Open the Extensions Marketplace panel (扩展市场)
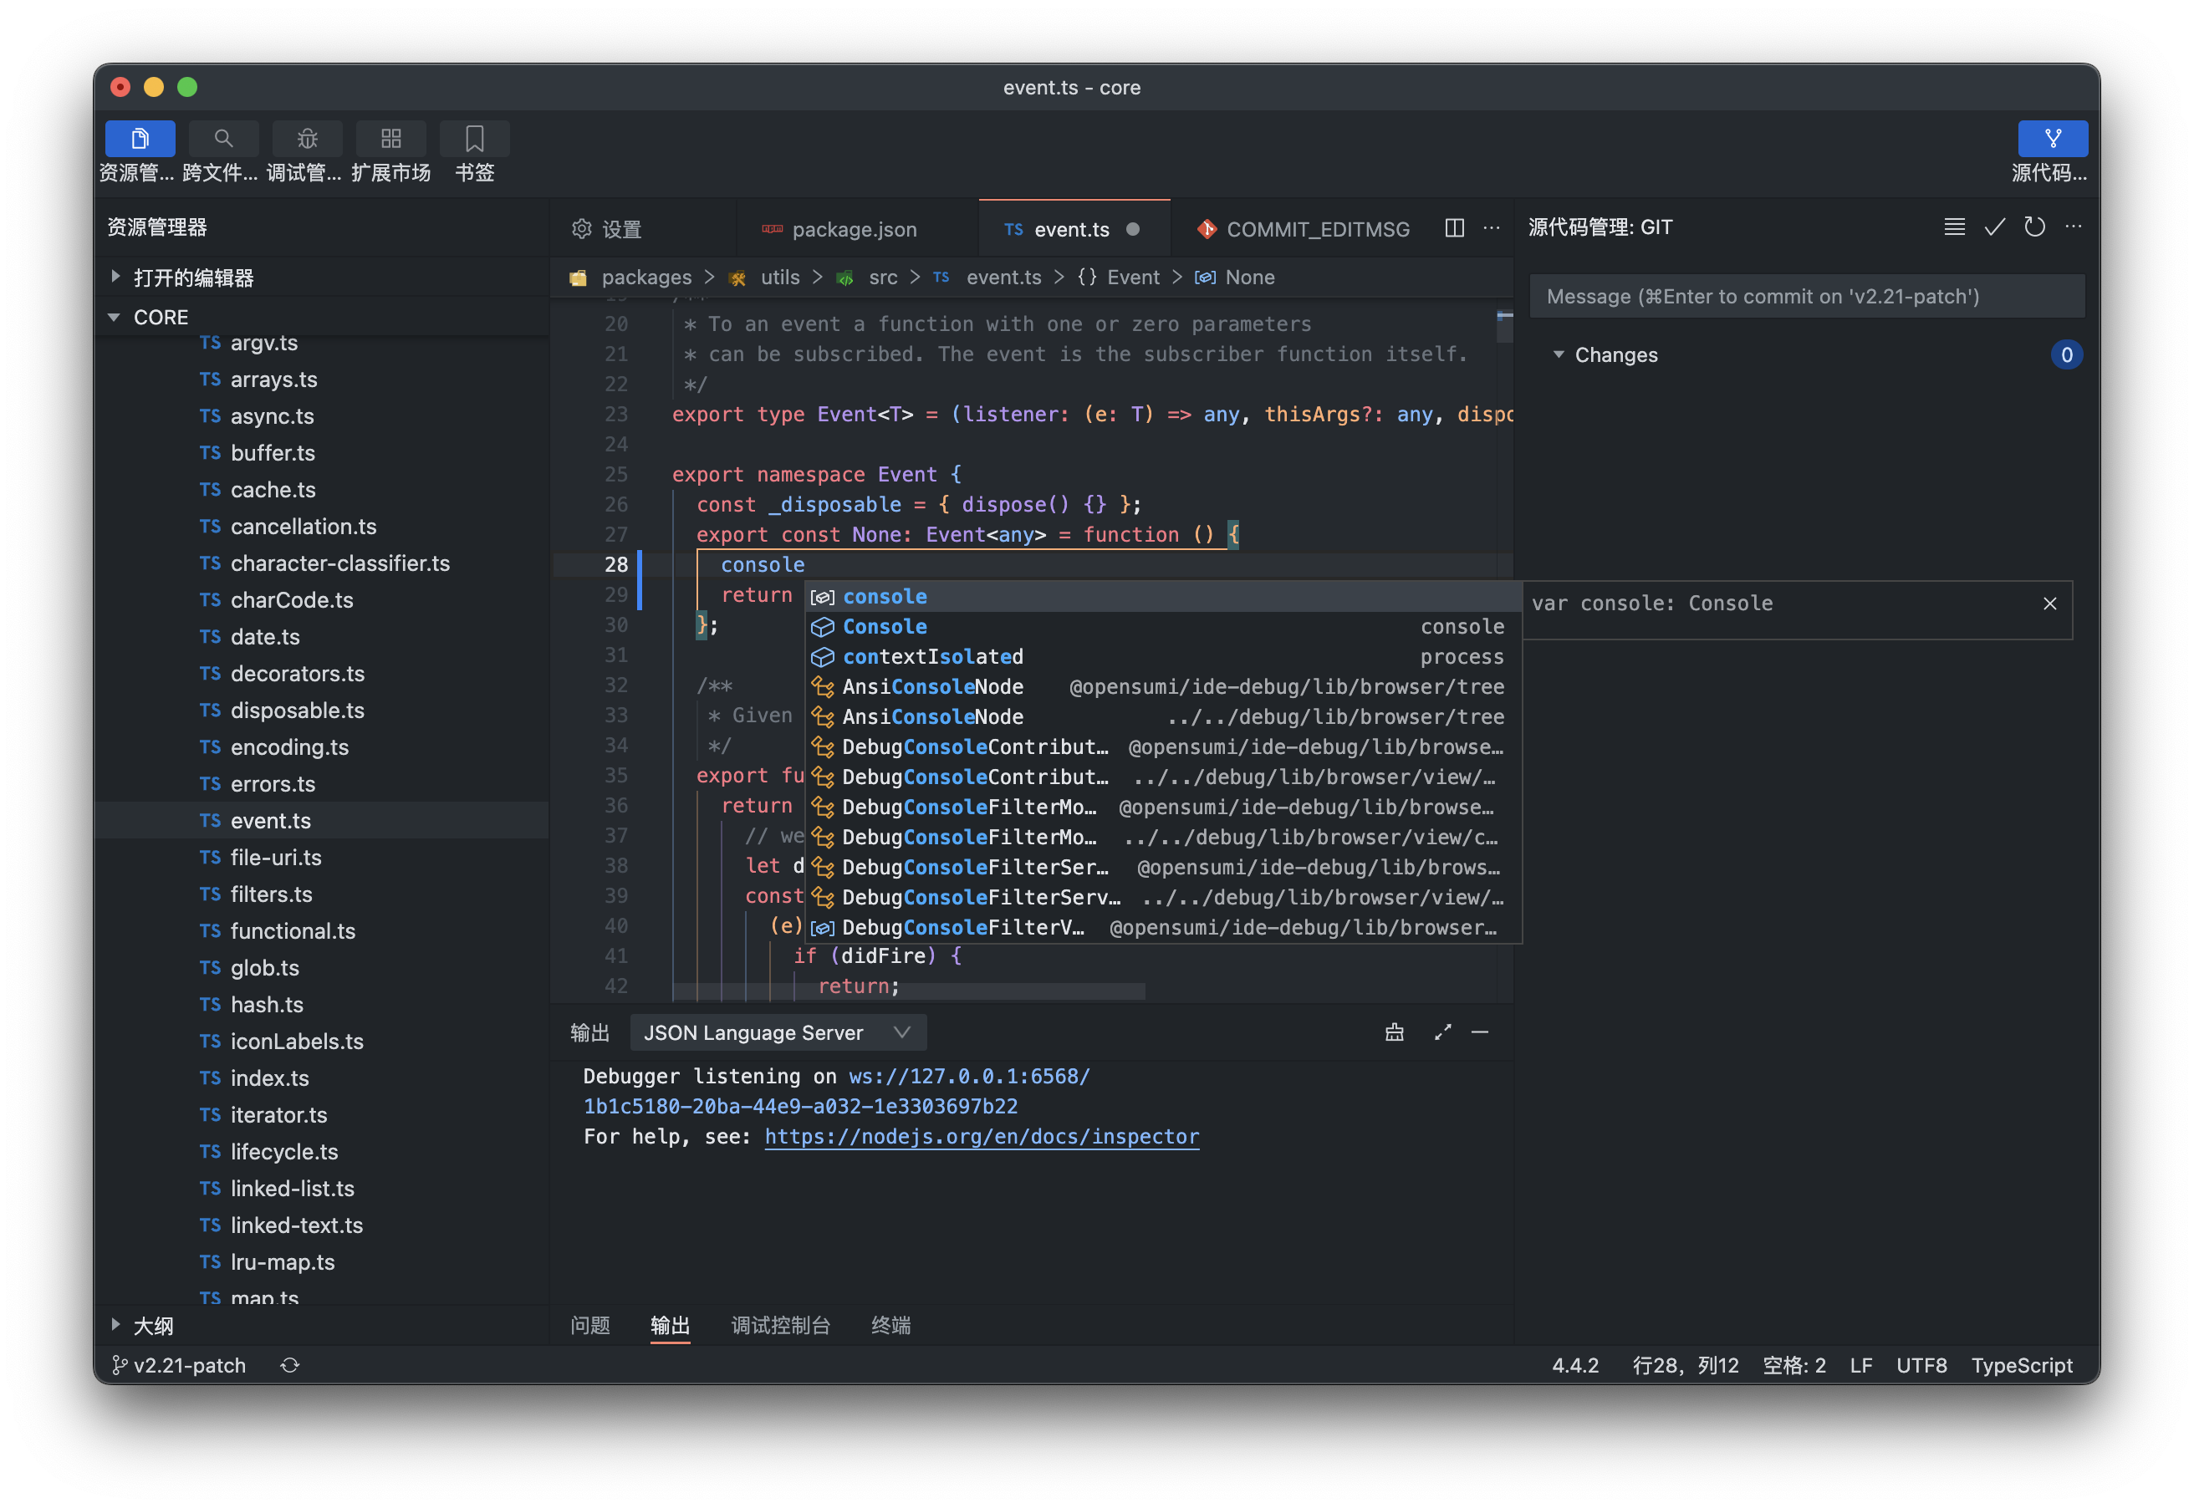The width and height of the screenshot is (2194, 1508). click(x=391, y=138)
